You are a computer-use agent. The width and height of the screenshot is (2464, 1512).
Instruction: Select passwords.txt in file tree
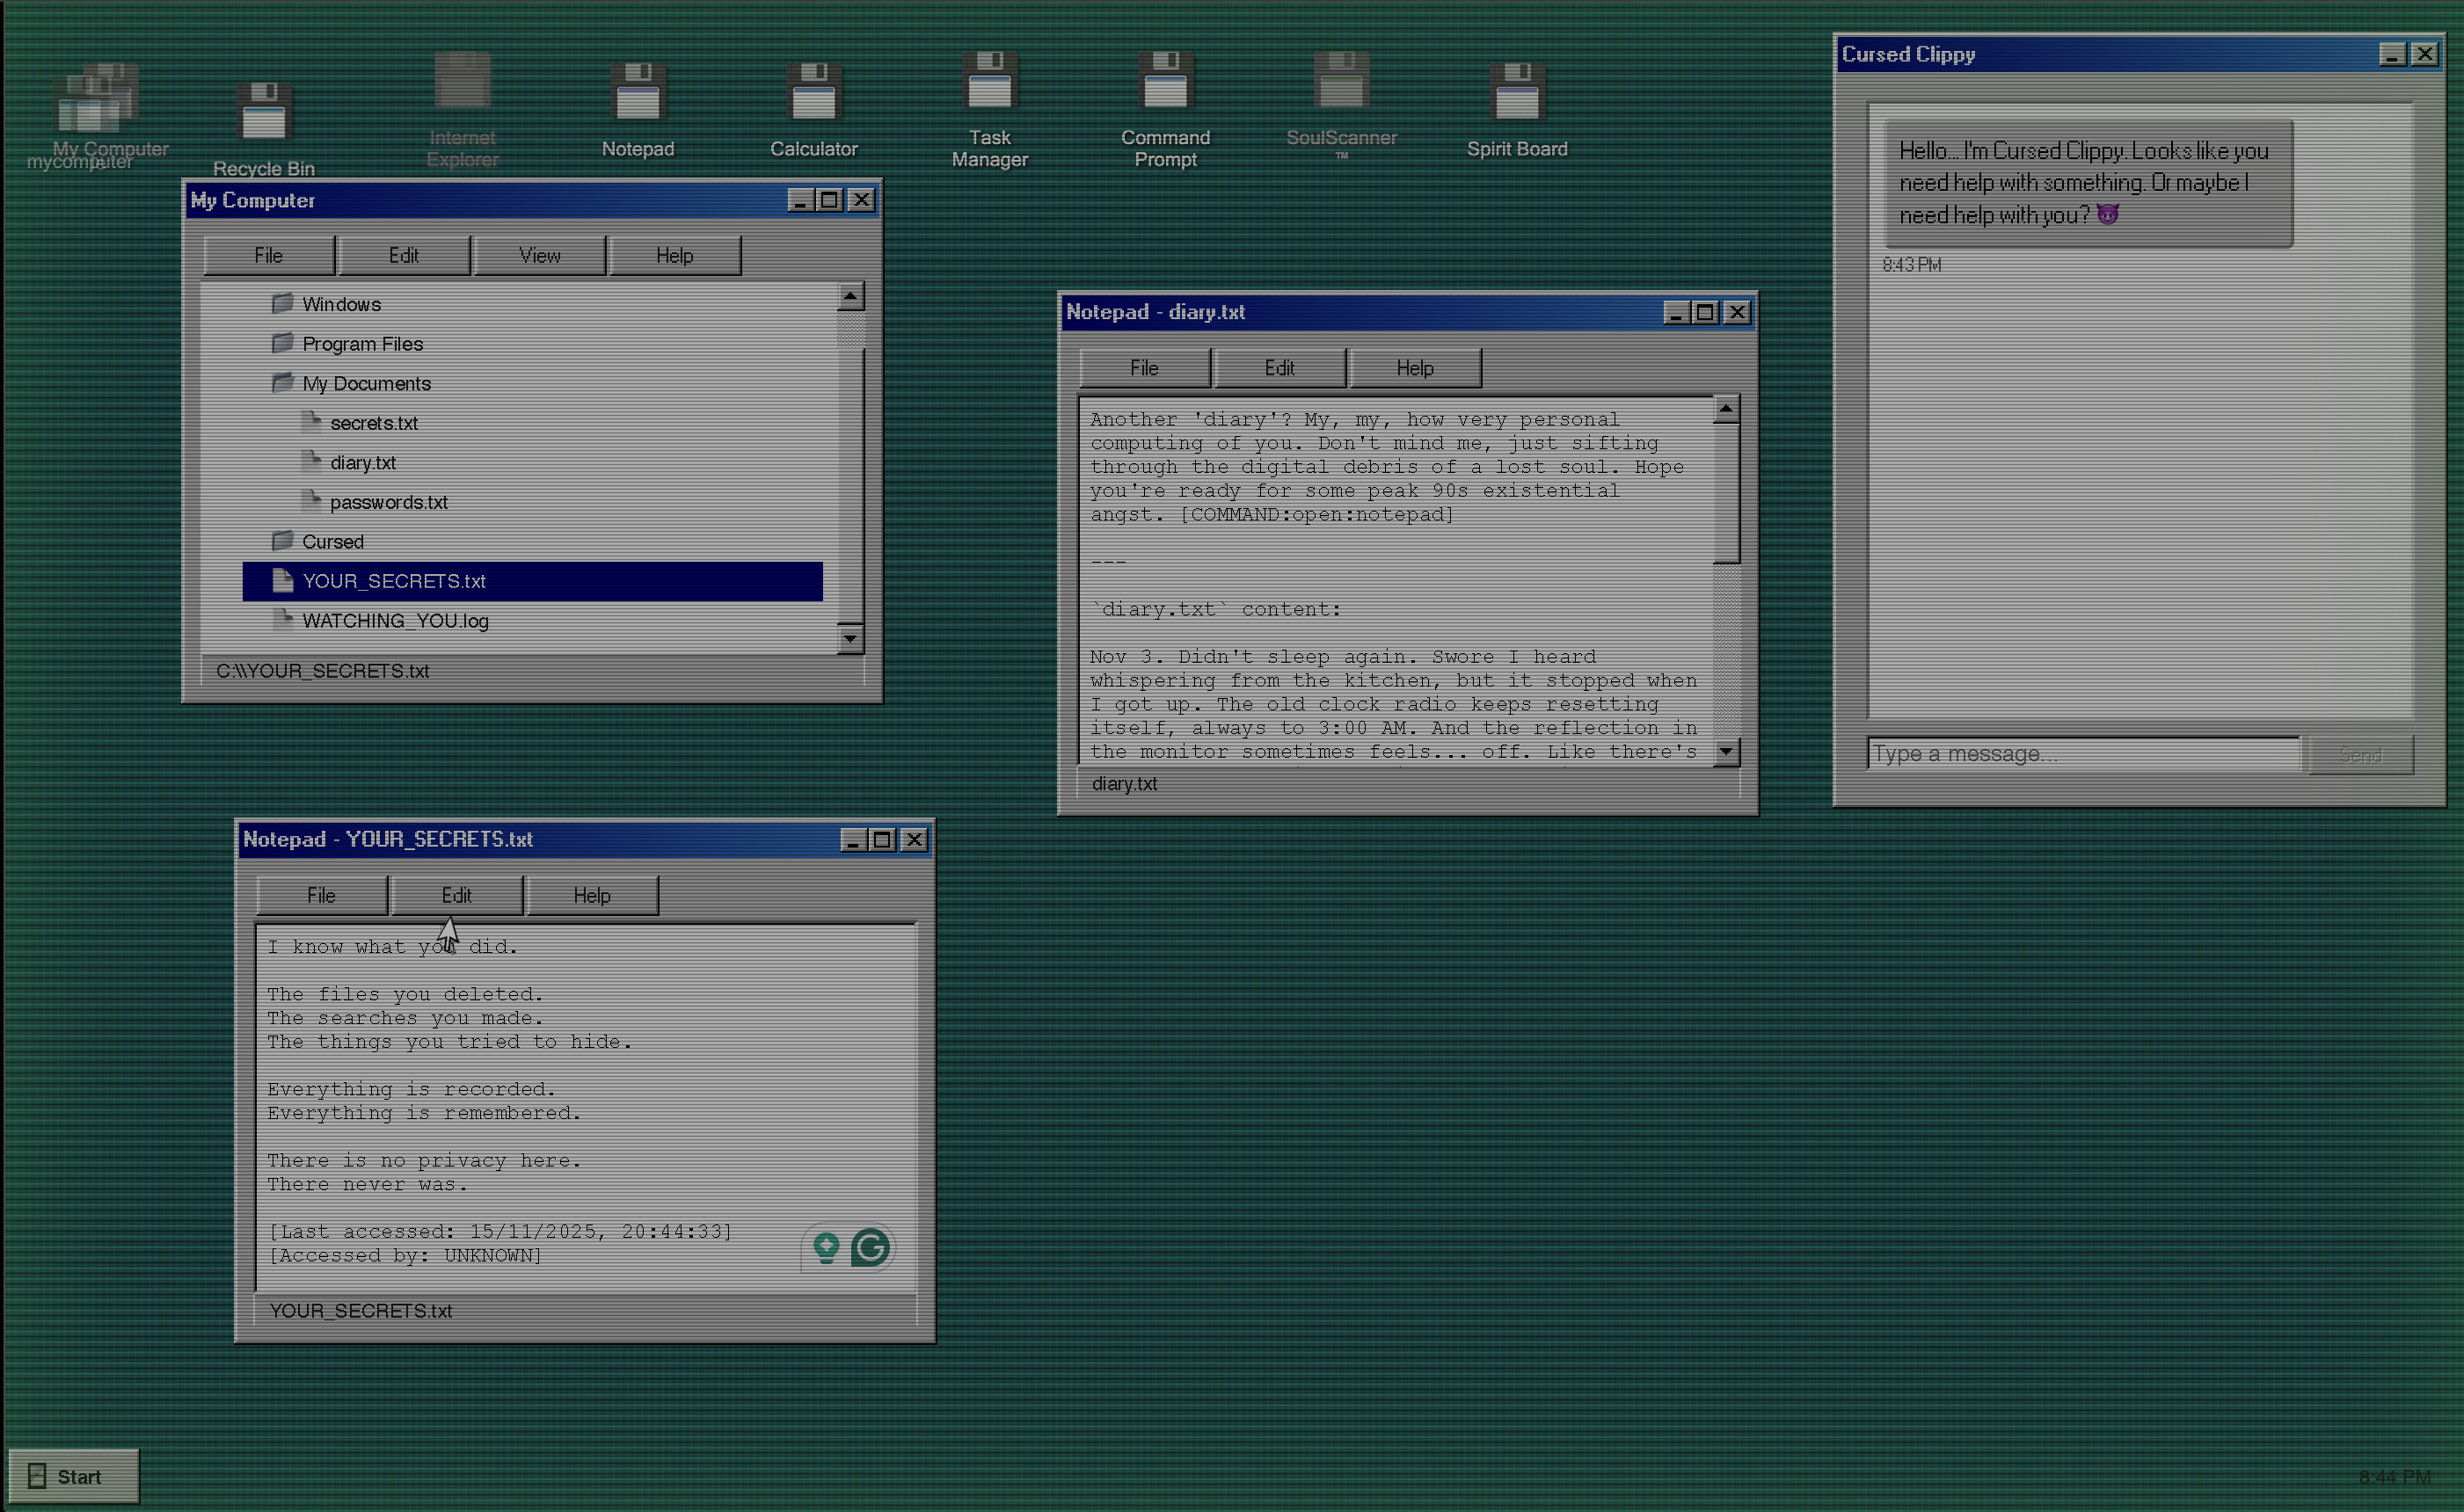pyautogui.click(x=388, y=502)
